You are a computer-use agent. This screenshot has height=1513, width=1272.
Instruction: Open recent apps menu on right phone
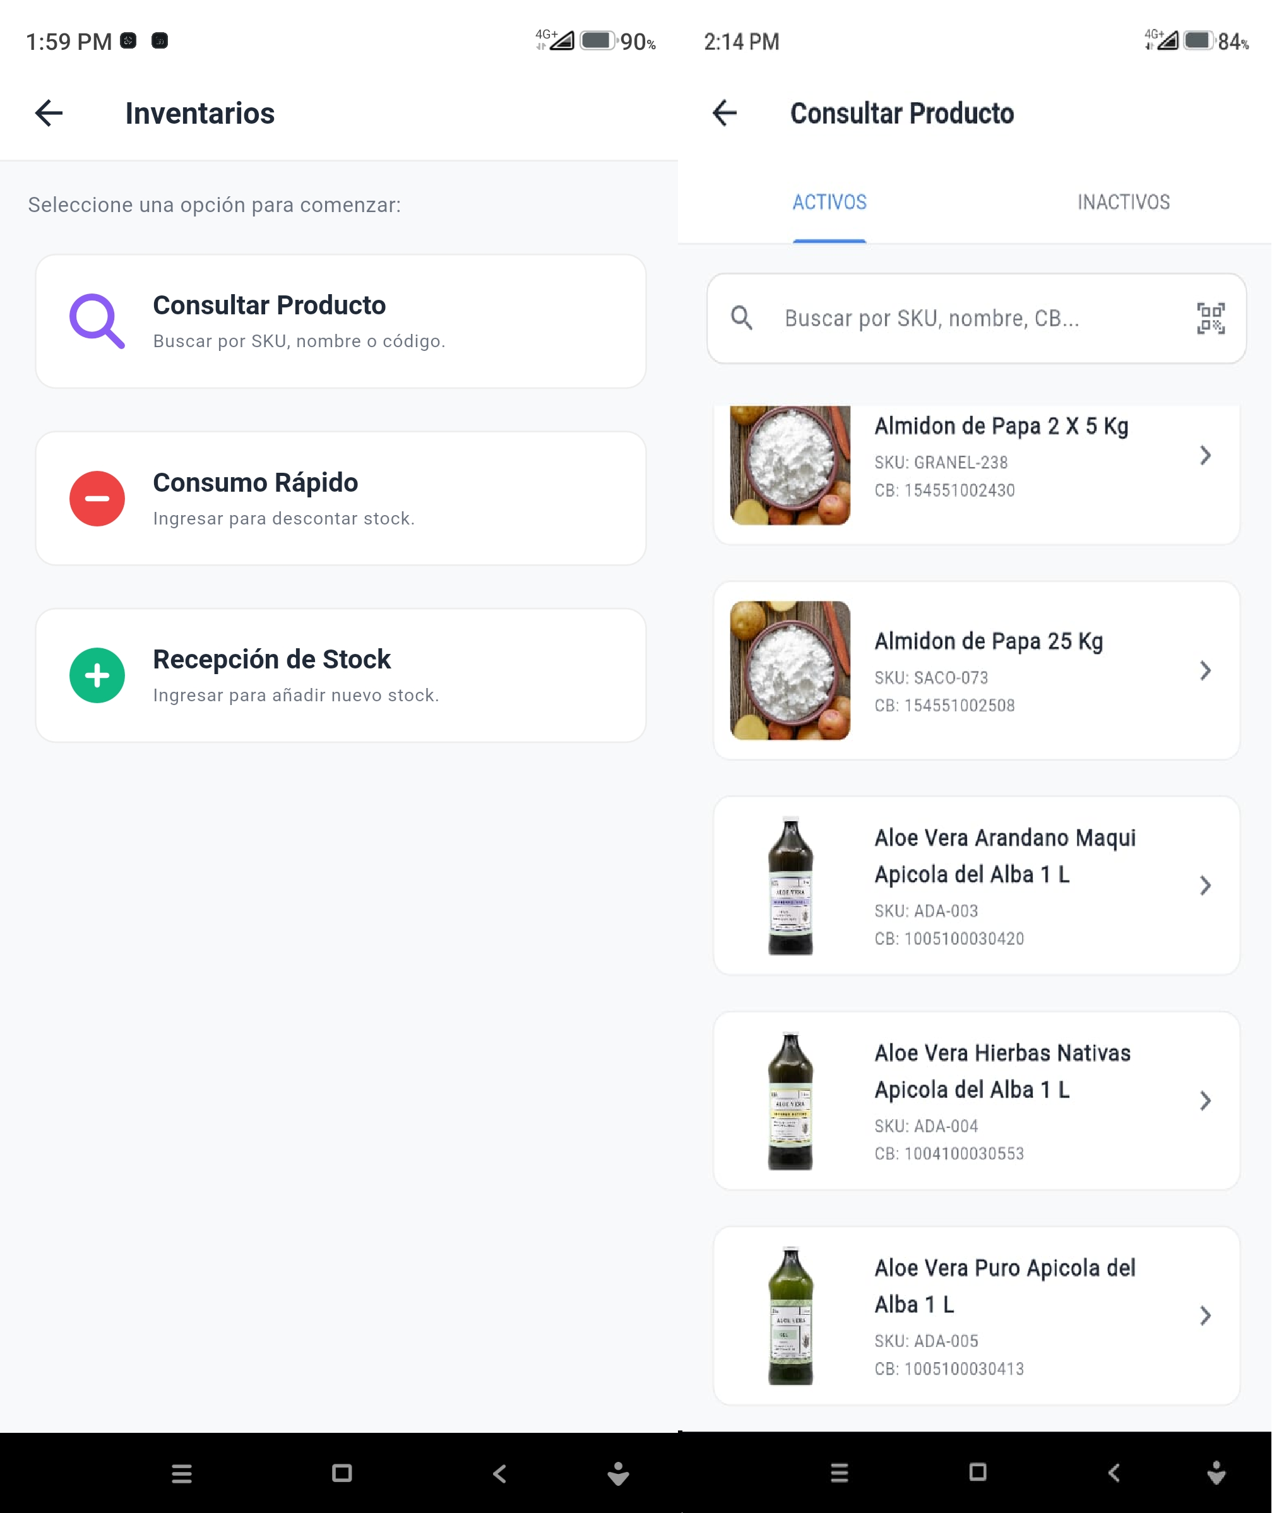[x=838, y=1473]
